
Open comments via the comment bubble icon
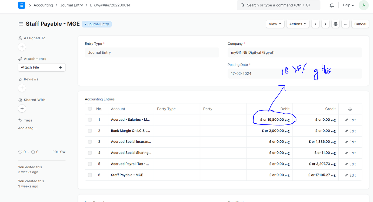click(x=33, y=152)
